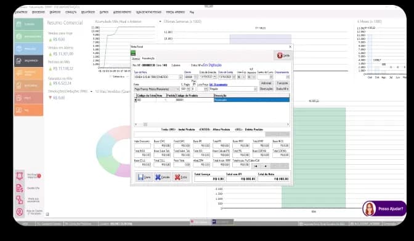Click the dark gray sidebar tile
414x241 pixels.
[x=28, y=61]
